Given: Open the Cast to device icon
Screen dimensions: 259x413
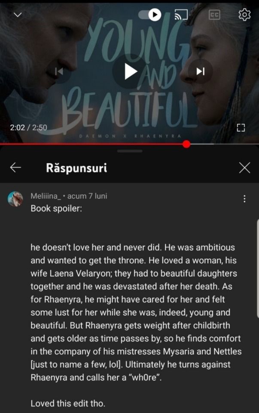Looking at the screenshot, I should pos(181,15).
